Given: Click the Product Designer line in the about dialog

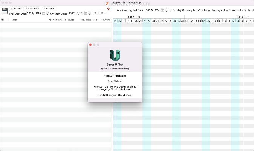Looking at the screenshot, I should tap(115, 95).
